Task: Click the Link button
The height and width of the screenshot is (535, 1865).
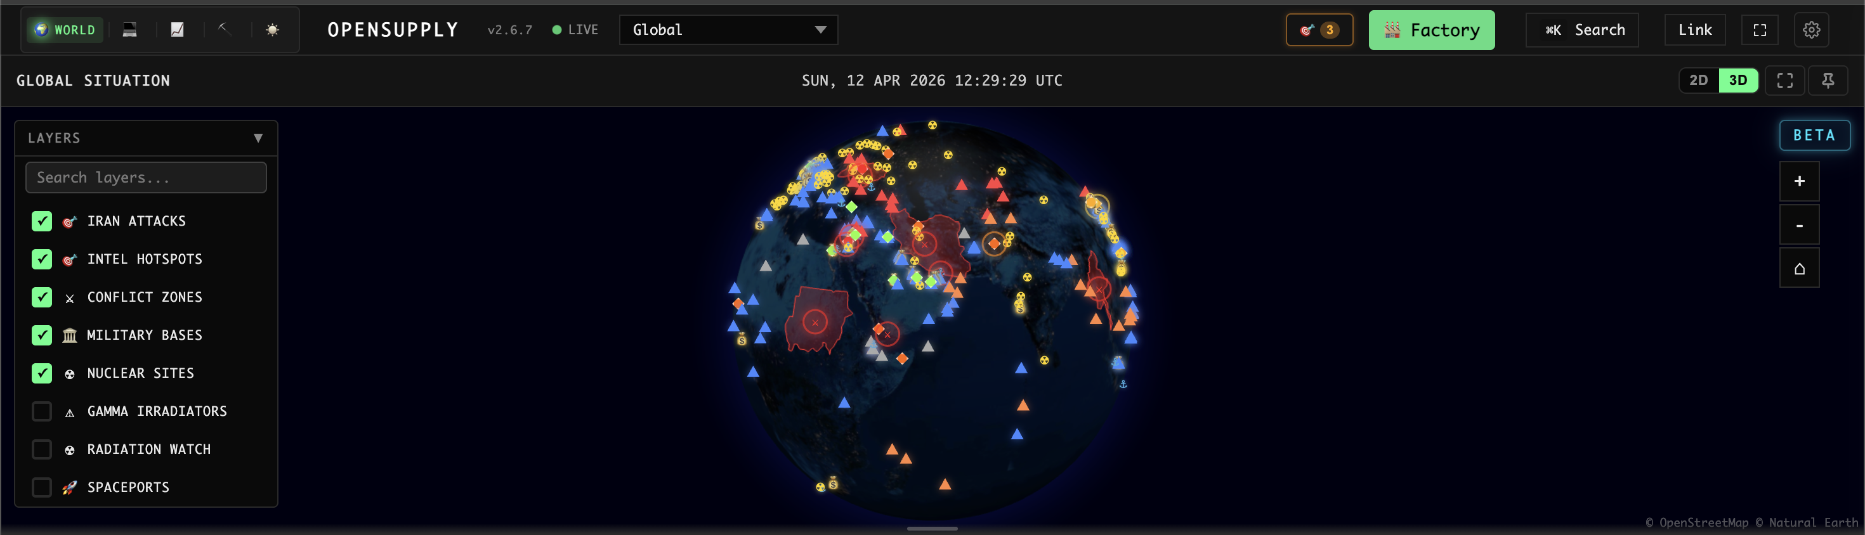Action: pyautogui.click(x=1695, y=30)
